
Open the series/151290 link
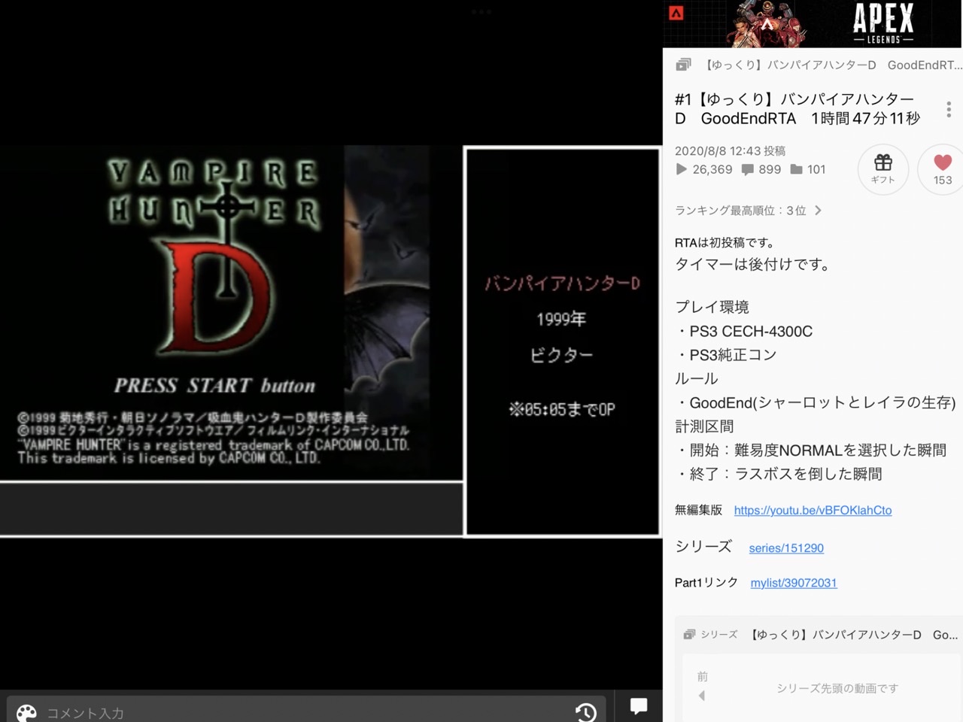pos(786,548)
